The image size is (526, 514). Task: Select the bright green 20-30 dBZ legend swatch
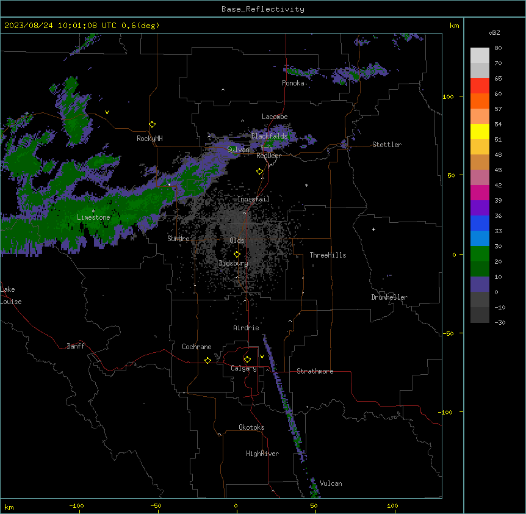[x=480, y=254]
